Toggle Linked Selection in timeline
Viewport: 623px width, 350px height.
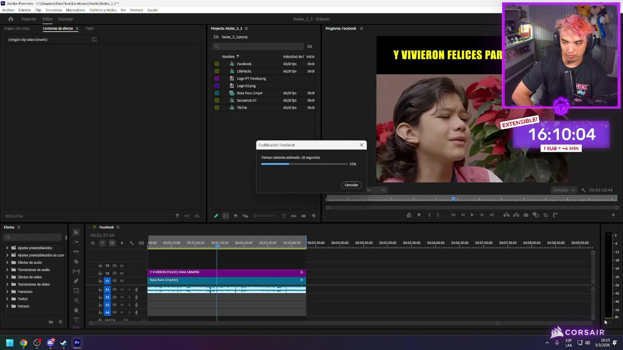point(112,243)
